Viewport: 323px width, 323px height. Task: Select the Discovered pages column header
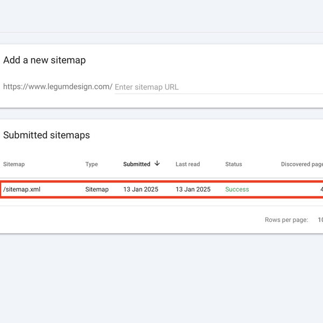301,164
